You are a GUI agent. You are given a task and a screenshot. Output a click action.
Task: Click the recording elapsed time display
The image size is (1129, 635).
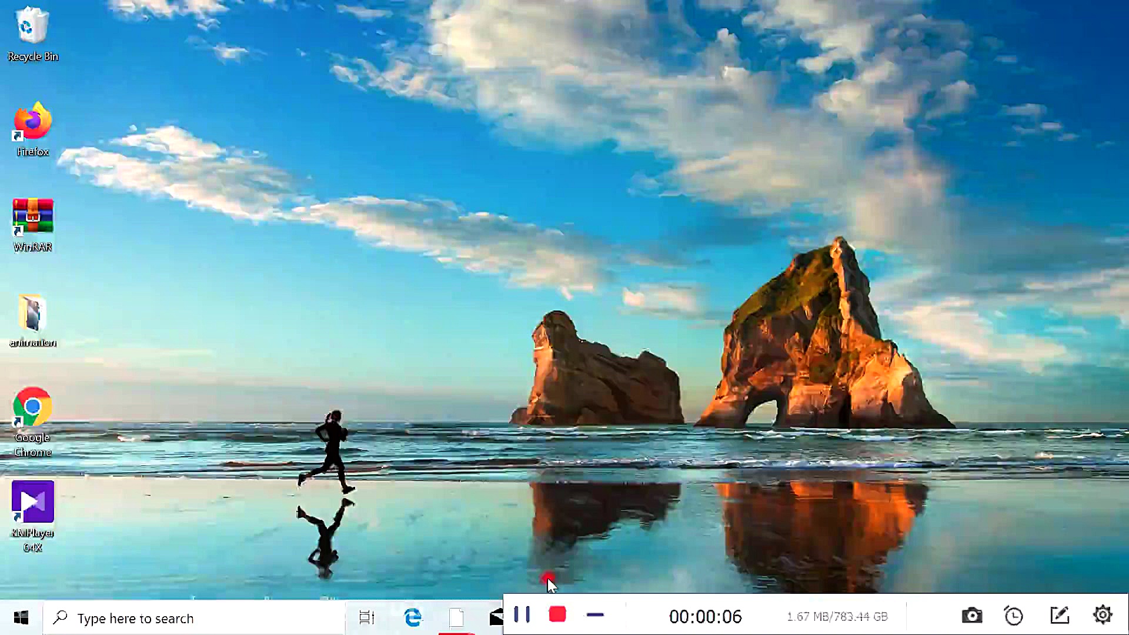pyautogui.click(x=705, y=617)
